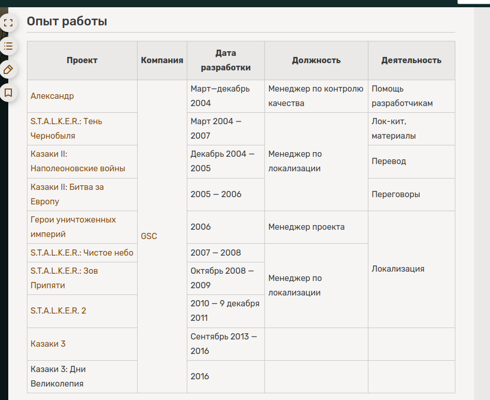Select the 2007 — 2008 date cell

226,253
